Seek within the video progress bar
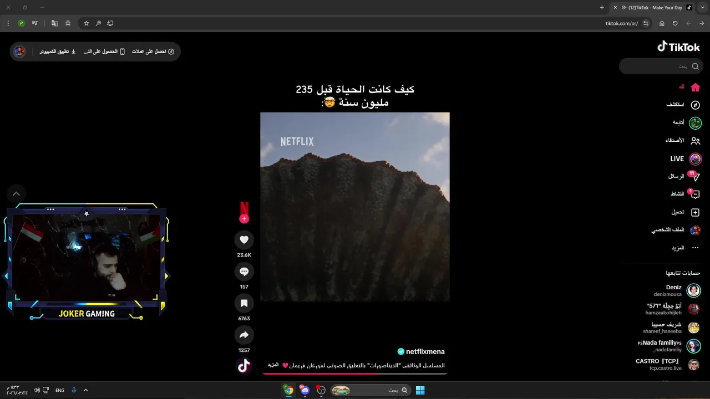 tap(355, 374)
